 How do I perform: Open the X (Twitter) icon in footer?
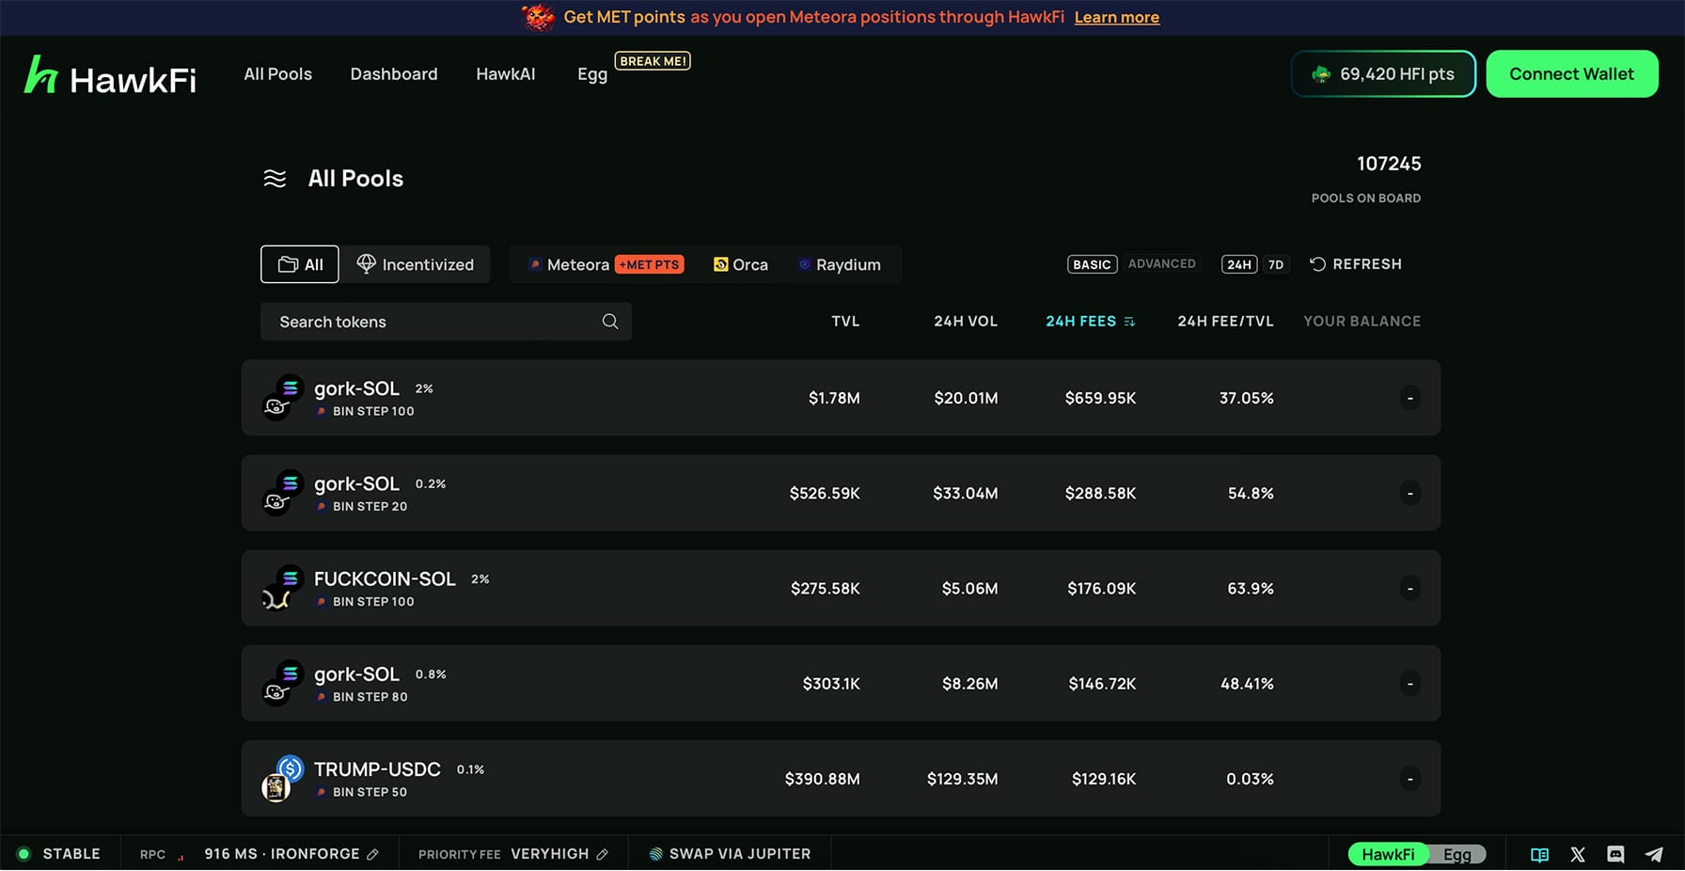click(1578, 855)
